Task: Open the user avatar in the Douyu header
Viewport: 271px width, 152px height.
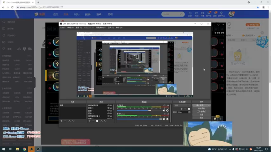Action: (231, 14)
